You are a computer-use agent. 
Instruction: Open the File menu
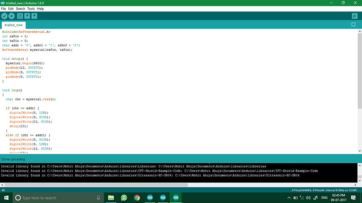pyautogui.click(x=4, y=9)
